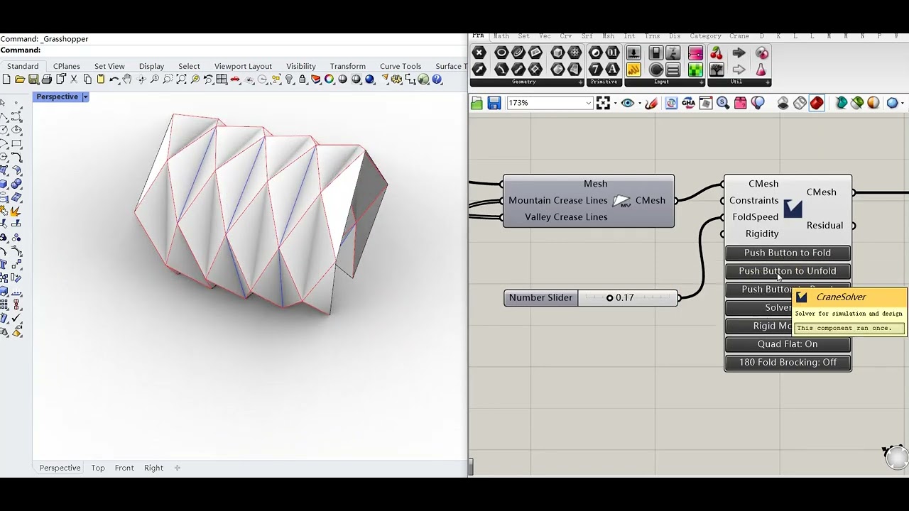Open the Perspective viewport dropdown arrow

[x=85, y=97]
